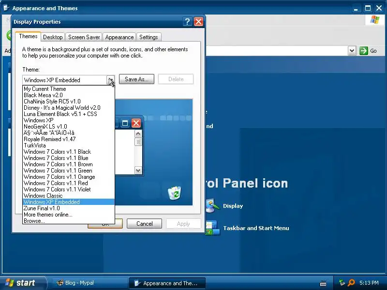This screenshot has height=290, width=387.
Task: Select the Appearance and Themes taskbar button
Action: (167, 283)
